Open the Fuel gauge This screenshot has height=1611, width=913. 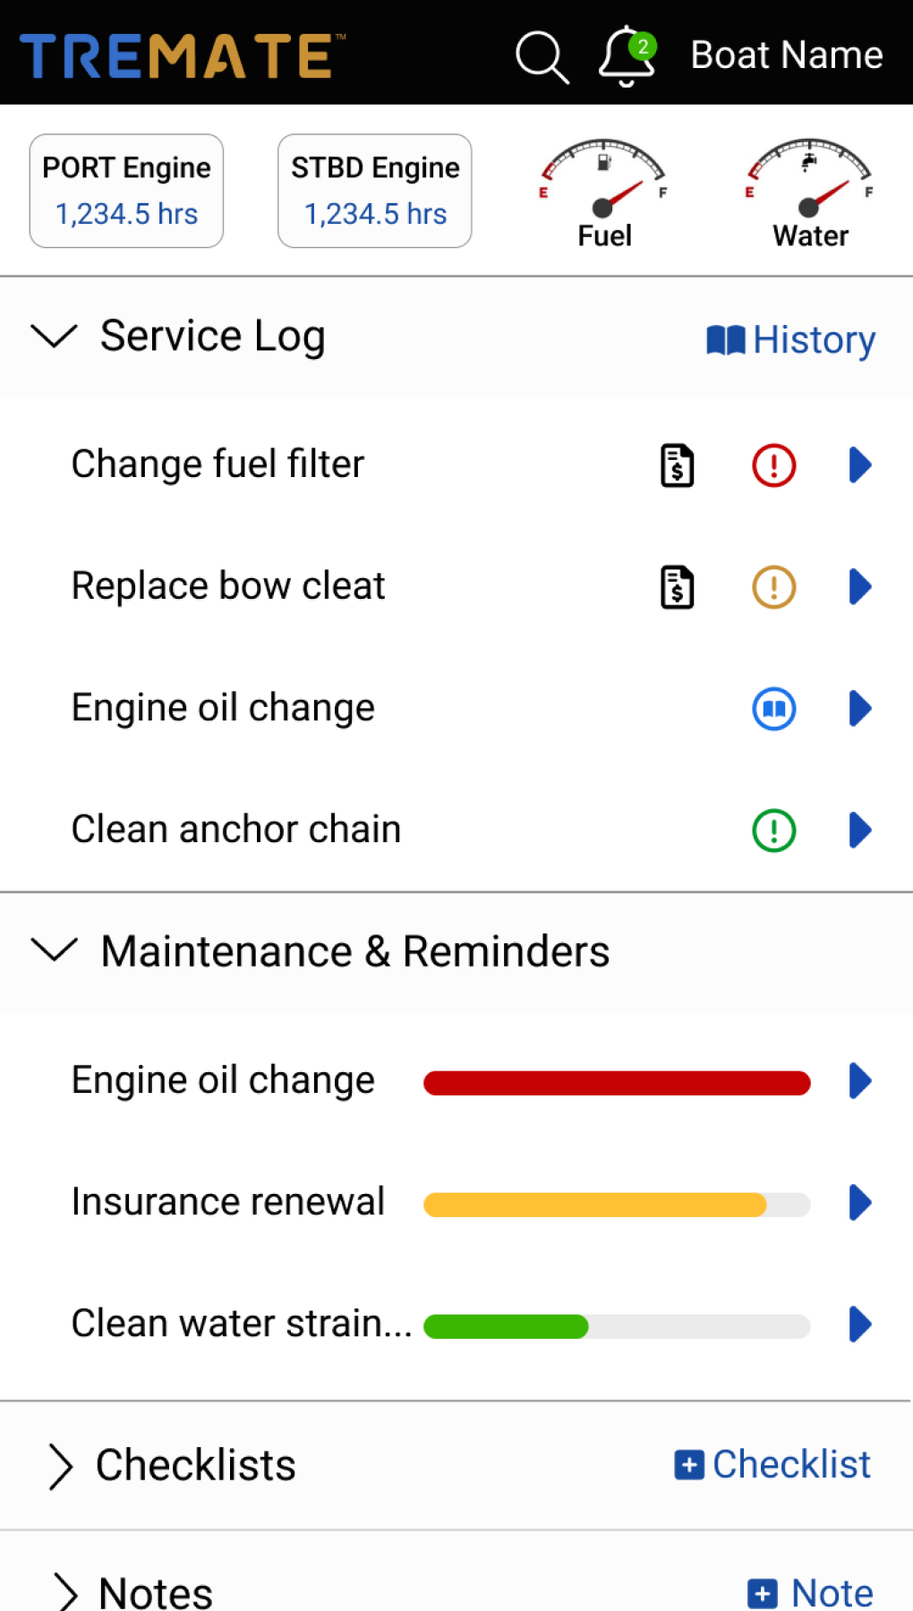click(x=604, y=192)
